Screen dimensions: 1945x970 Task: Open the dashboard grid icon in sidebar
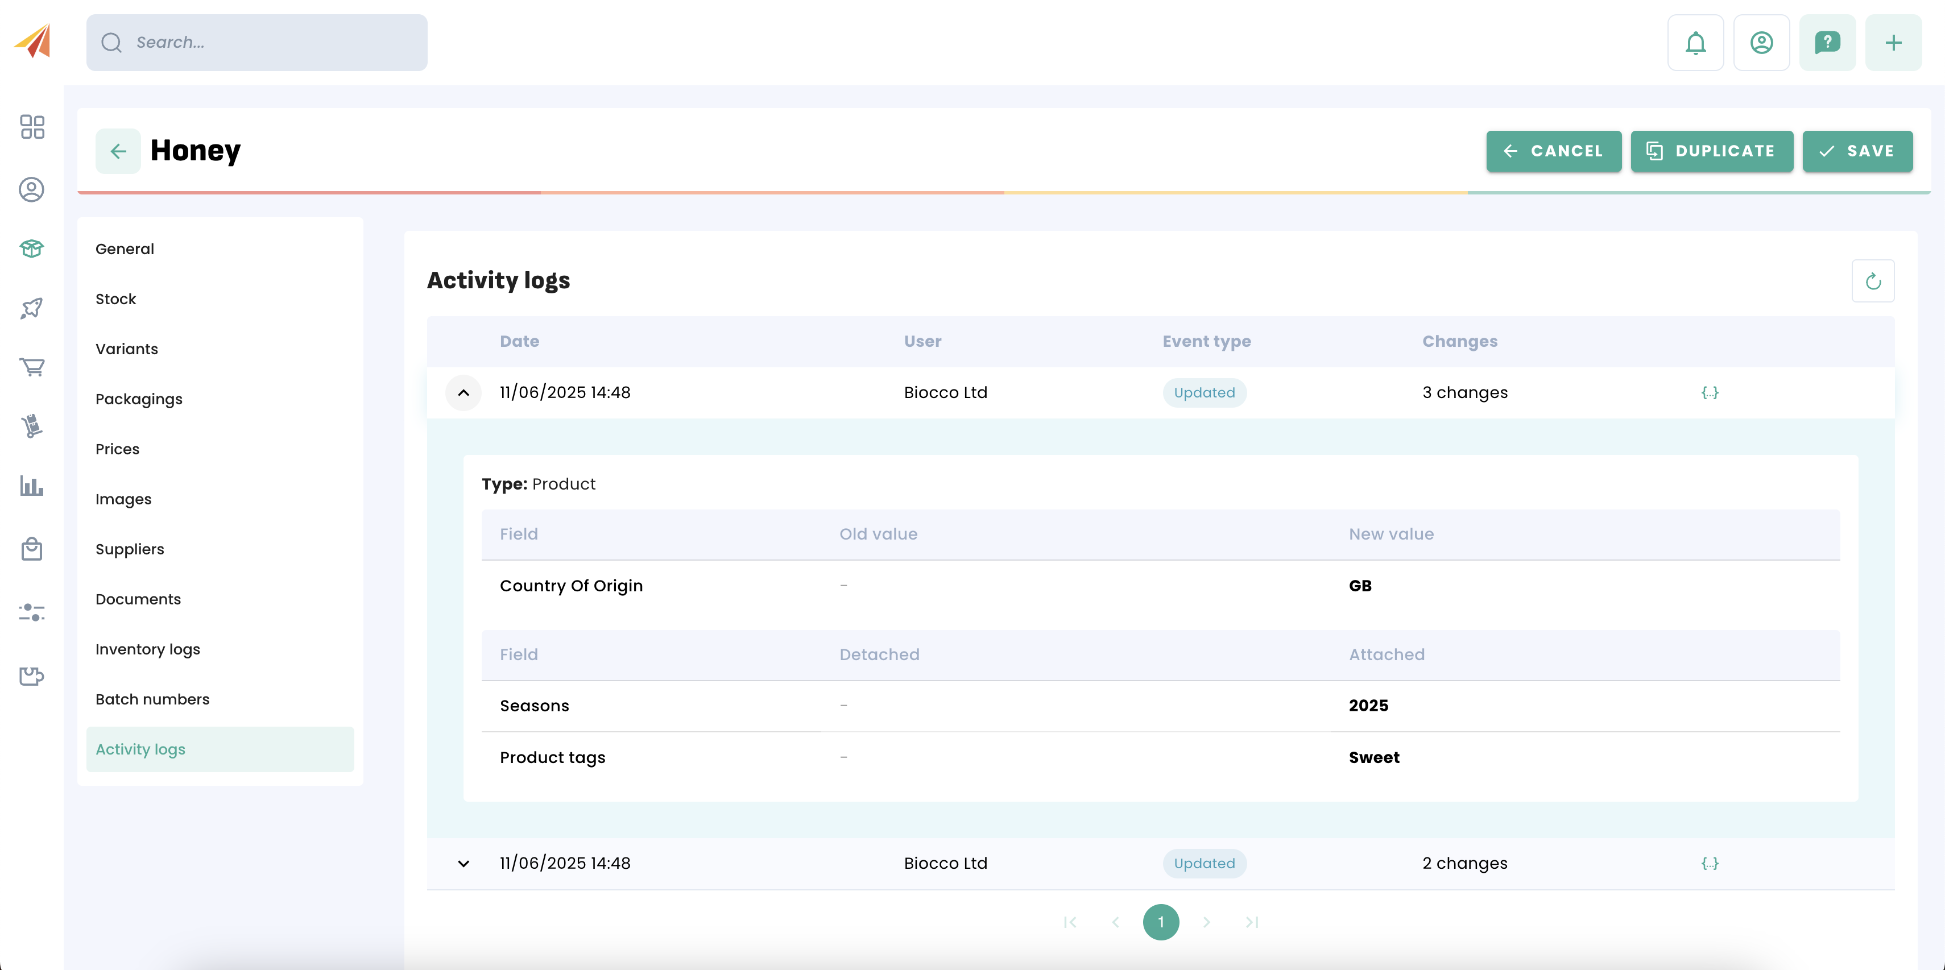[x=32, y=127]
